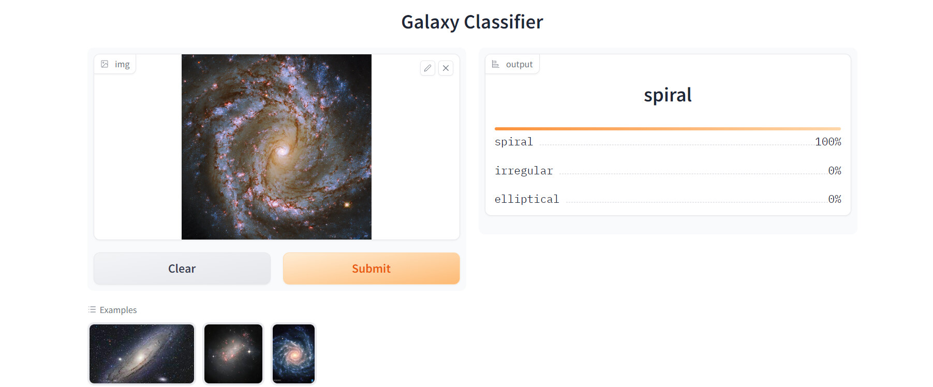Click the pencil edit image icon

[427, 68]
